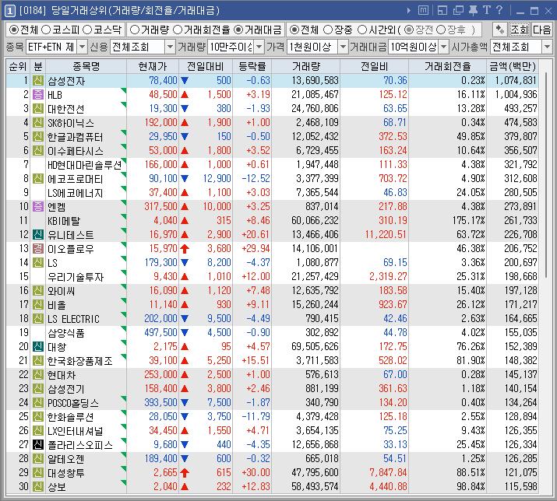This screenshot has height=501, width=557.
Task: Click the 'm' menu icon in title bar
Action: pyautogui.click(x=423, y=11)
